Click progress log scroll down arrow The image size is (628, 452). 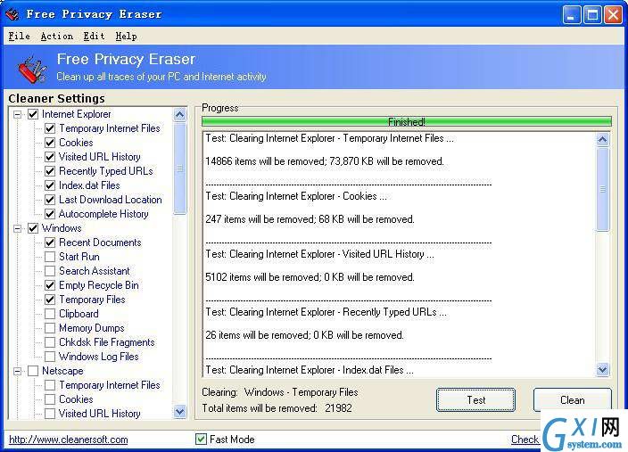point(602,369)
